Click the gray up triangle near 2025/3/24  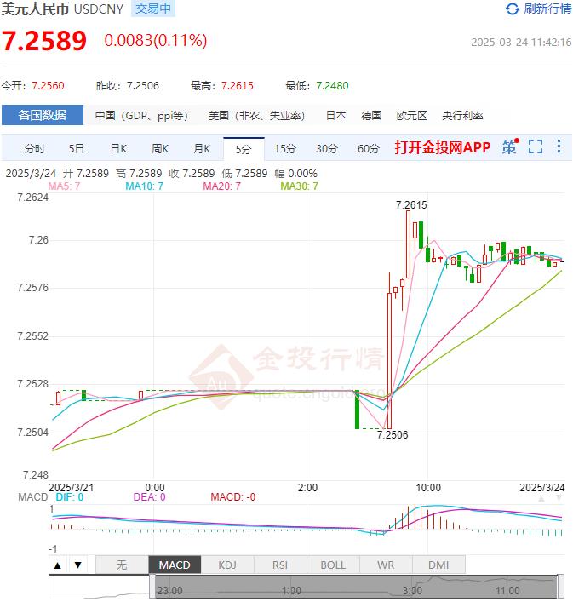pyautogui.click(x=541, y=499)
